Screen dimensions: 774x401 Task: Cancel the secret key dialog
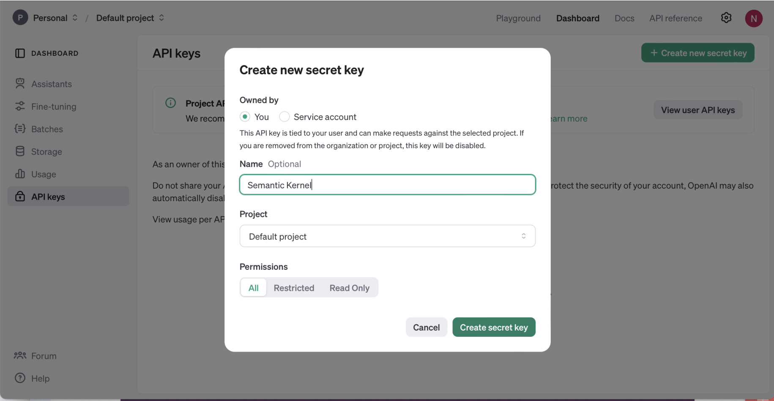[x=426, y=327]
